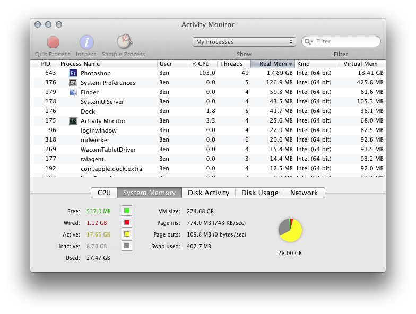The width and height of the screenshot is (416, 314).
Task: Click the Sample Process magnifier icon
Action: click(124, 41)
